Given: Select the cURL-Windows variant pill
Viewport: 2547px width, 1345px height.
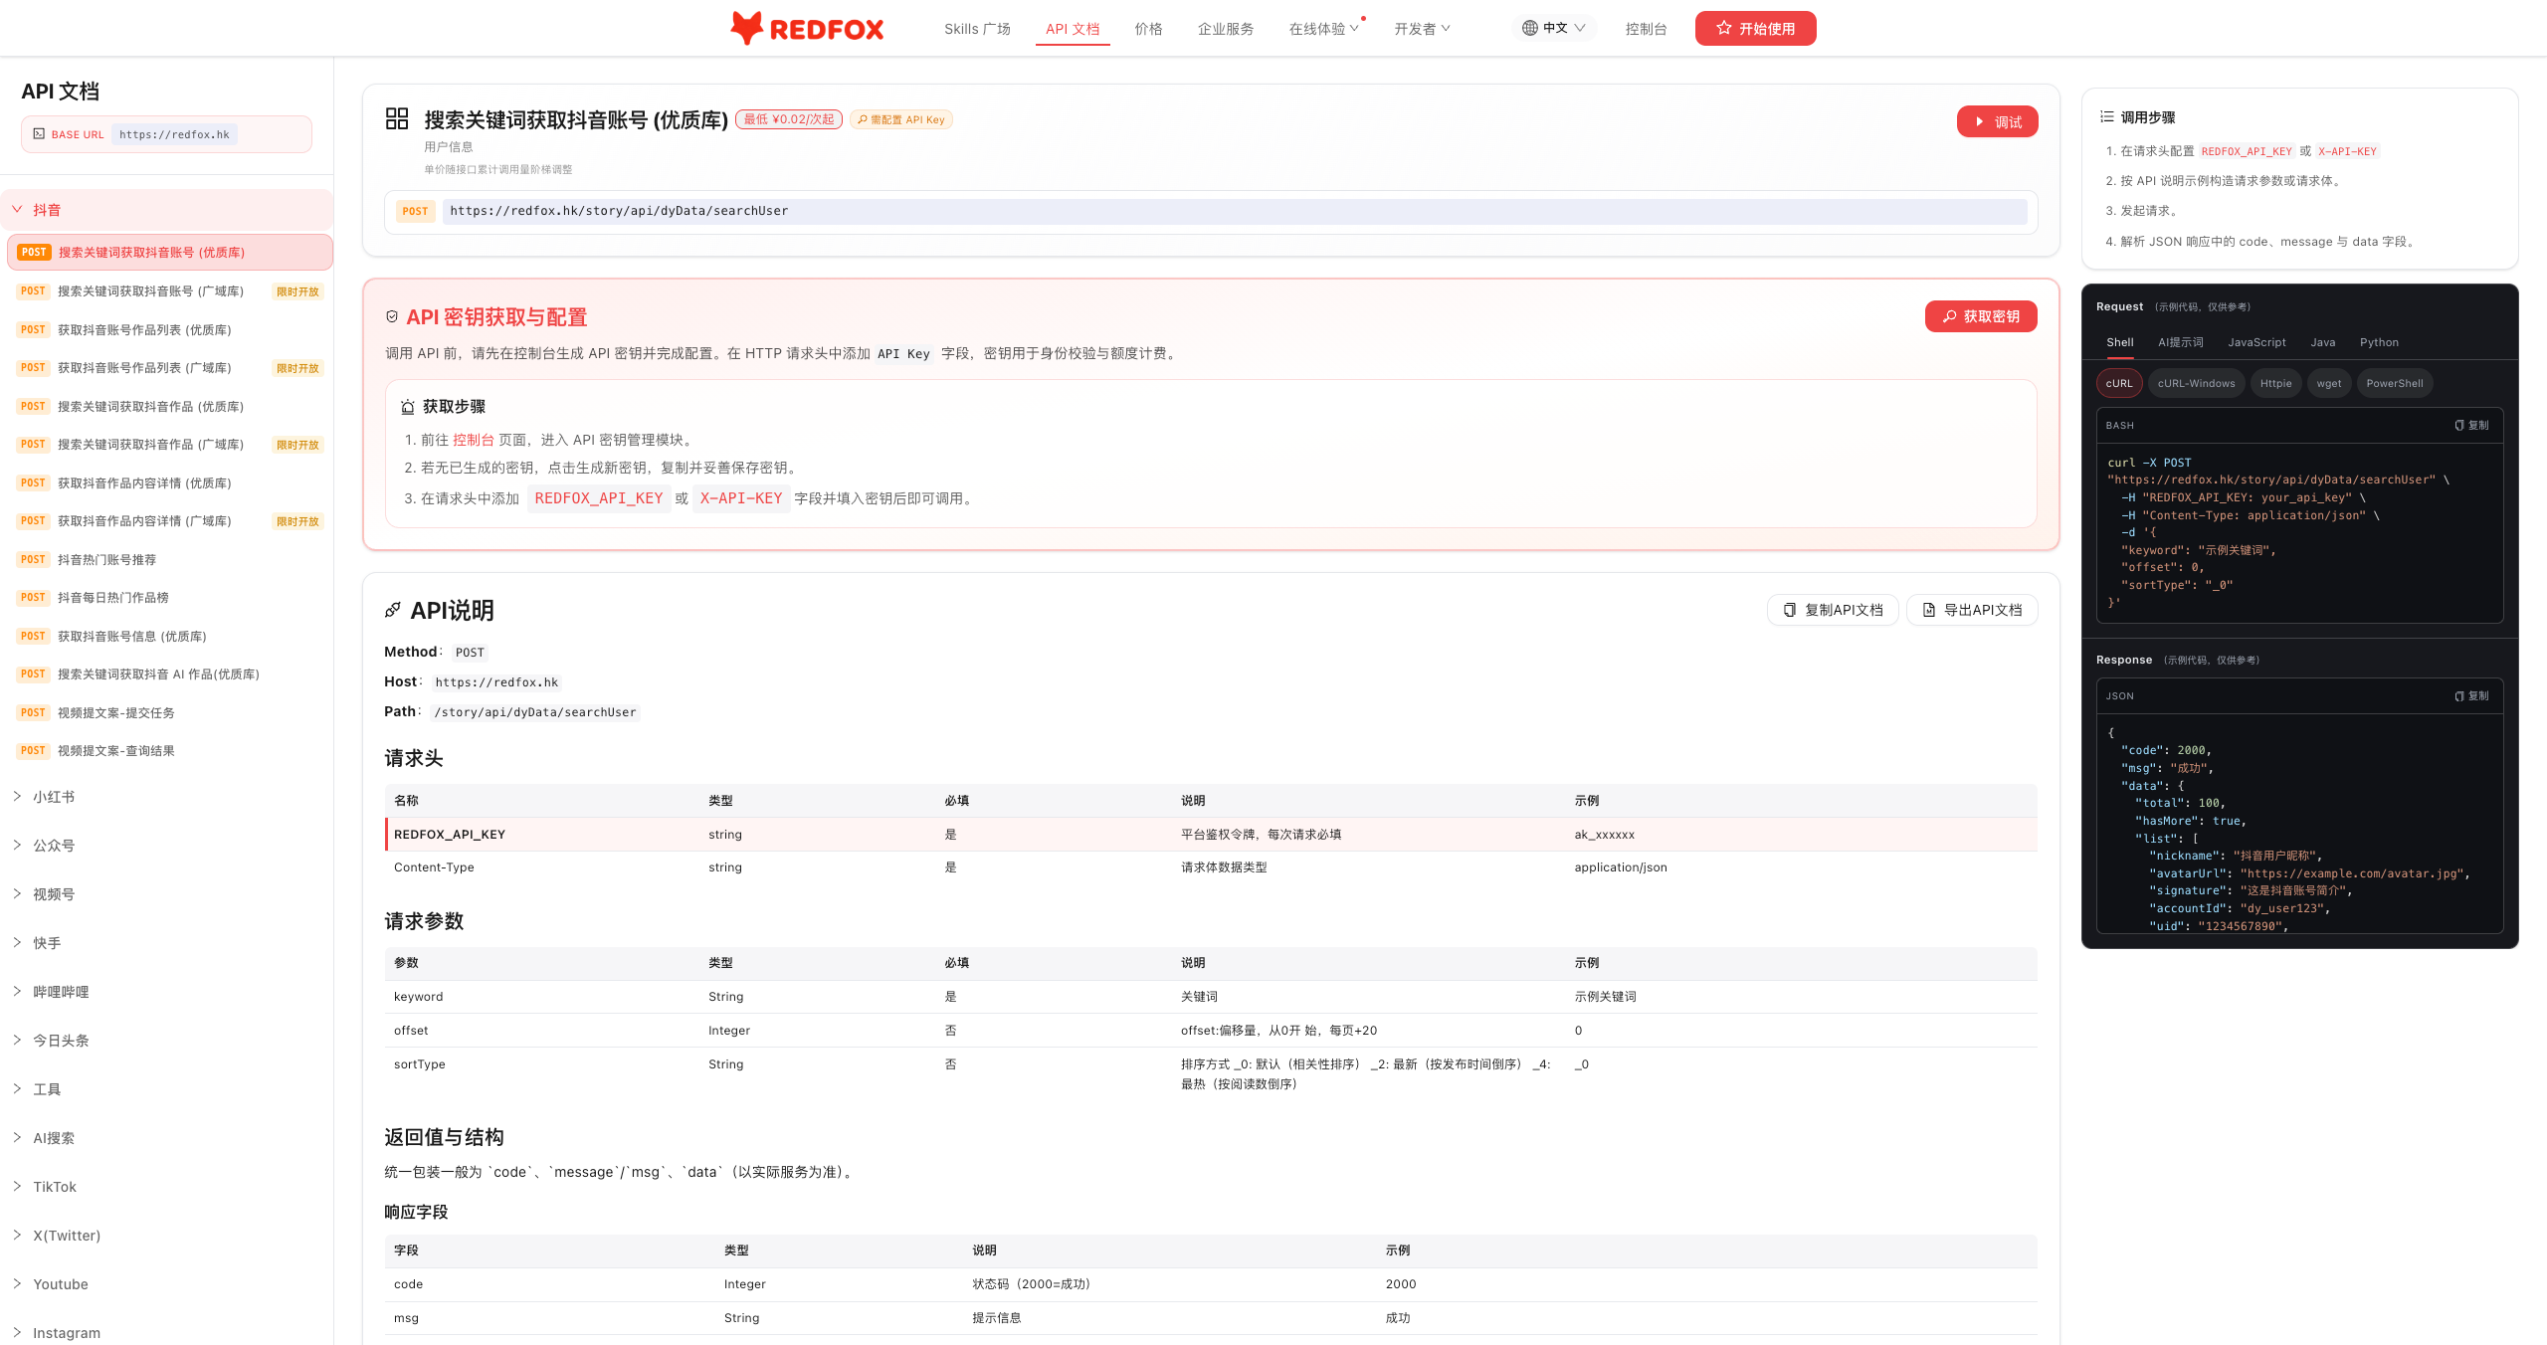Looking at the screenshot, I should tap(2197, 383).
